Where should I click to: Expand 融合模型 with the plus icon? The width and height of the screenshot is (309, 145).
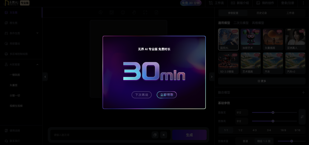[303, 93]
